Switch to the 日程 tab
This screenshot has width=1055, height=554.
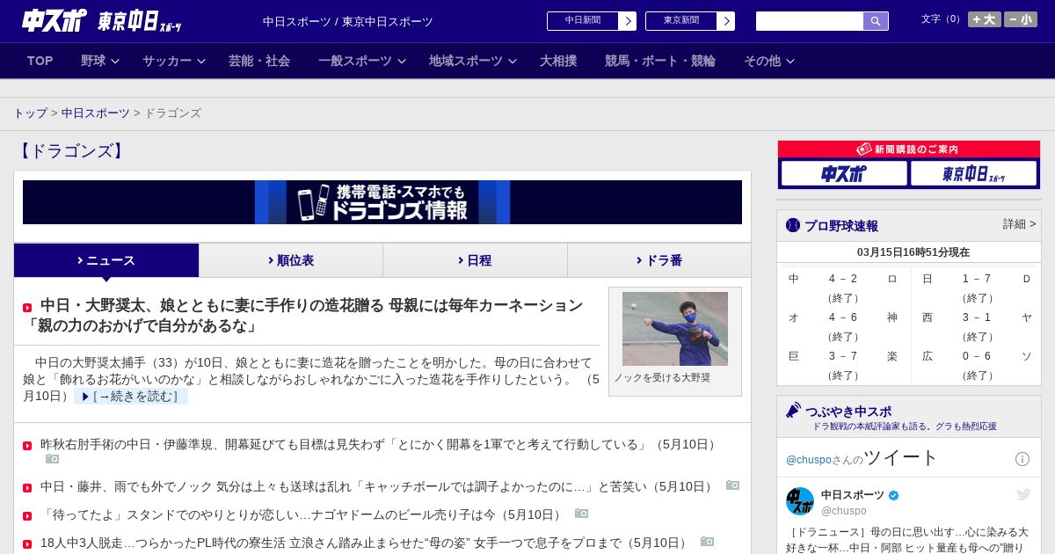click(475, 260)
